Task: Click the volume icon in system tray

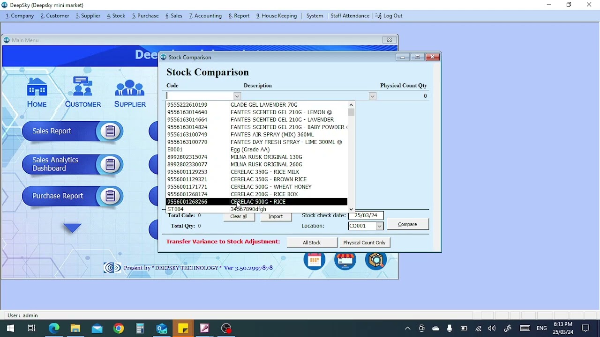Action: [492, 328]
